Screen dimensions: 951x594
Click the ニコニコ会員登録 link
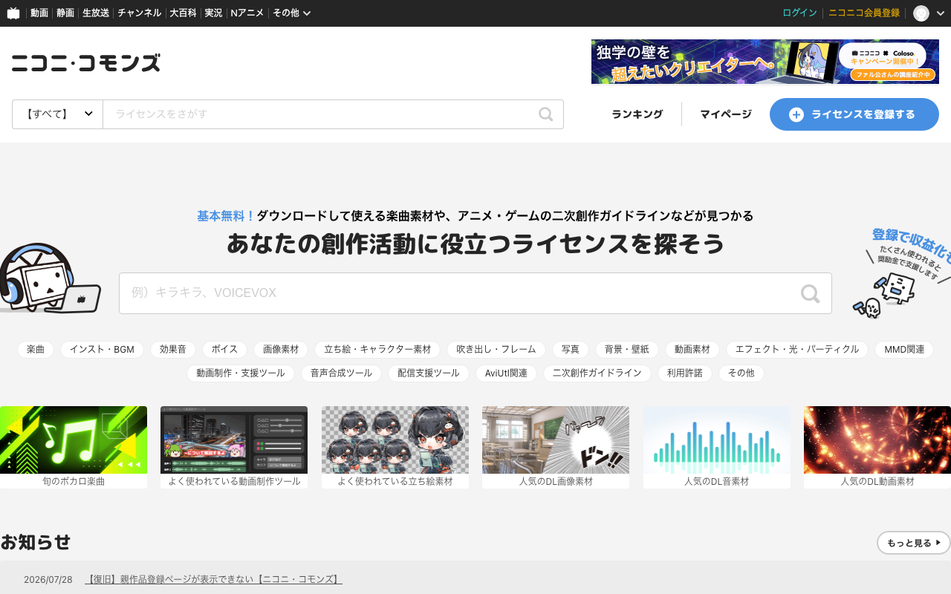pos(864,13)
